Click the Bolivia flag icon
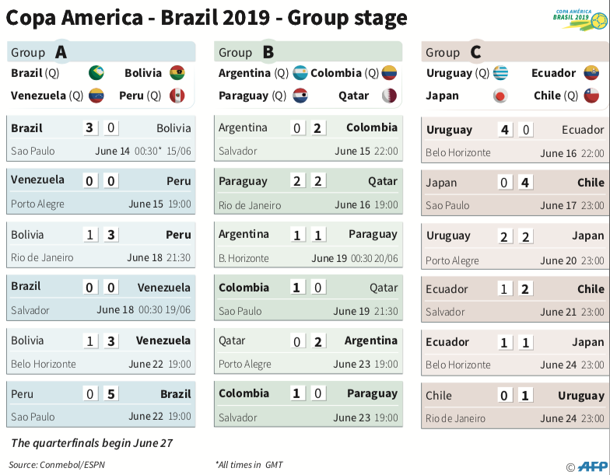This screenshot has height=475, width=610. coord(177,73)
